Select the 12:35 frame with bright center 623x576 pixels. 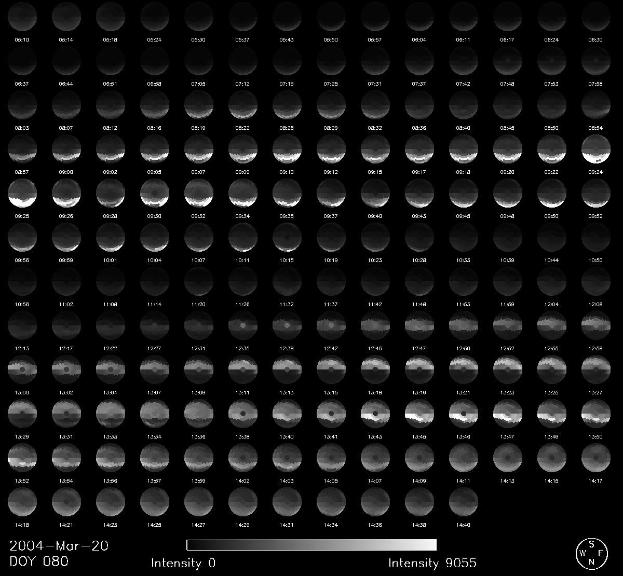[x=243, y=325]
